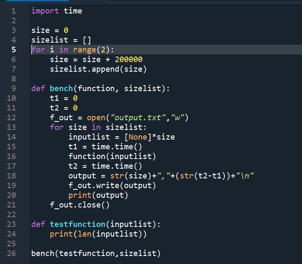Click 't2 = 0' line
Image resolution: width=302 pixels, height=264 pixels.
coord(64,108)
